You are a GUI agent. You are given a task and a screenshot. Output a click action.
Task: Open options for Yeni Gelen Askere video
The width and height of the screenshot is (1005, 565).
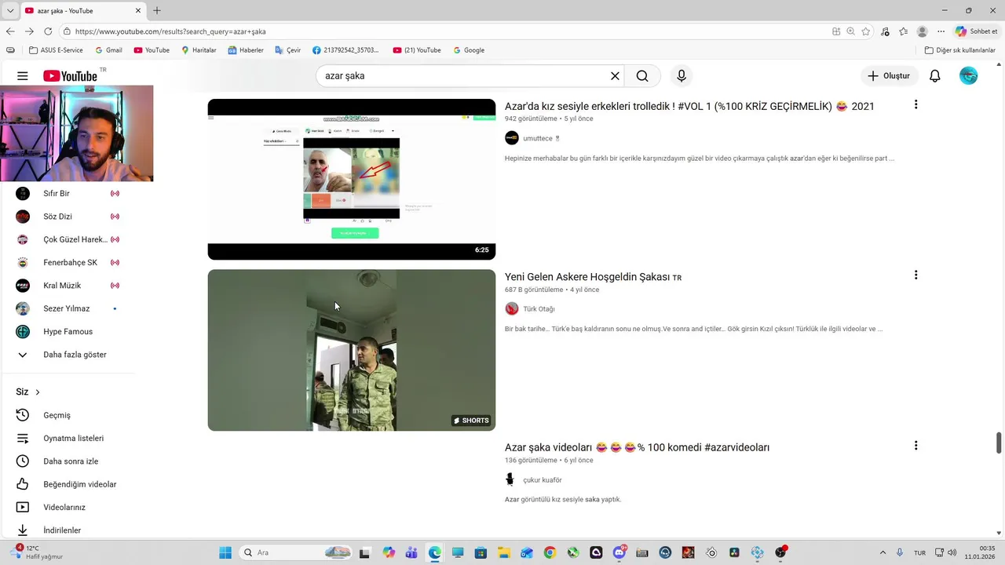pyautogui.click(x=915, y=275)
